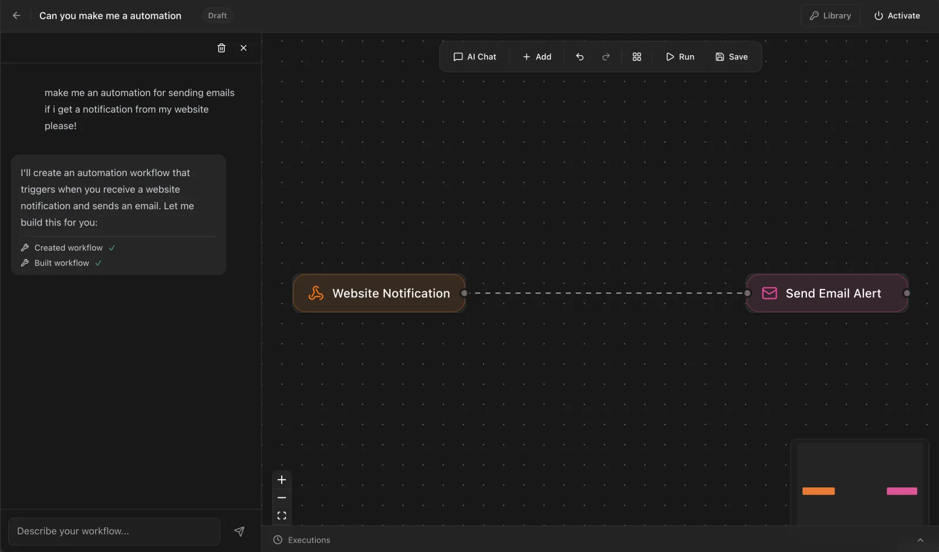Send the message with the paper plane

[x=239, y=531]
